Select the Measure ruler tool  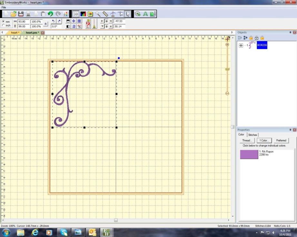pos(105,14)
